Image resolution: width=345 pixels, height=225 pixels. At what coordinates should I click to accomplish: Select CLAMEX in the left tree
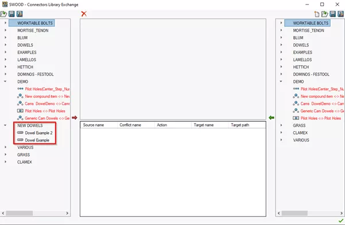[x=25, y=162]
